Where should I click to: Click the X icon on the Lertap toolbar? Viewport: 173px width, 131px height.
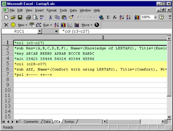(6, 25)
